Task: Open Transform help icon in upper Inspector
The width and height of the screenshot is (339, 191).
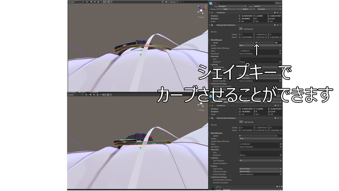Action: click(x=275, y=13)
